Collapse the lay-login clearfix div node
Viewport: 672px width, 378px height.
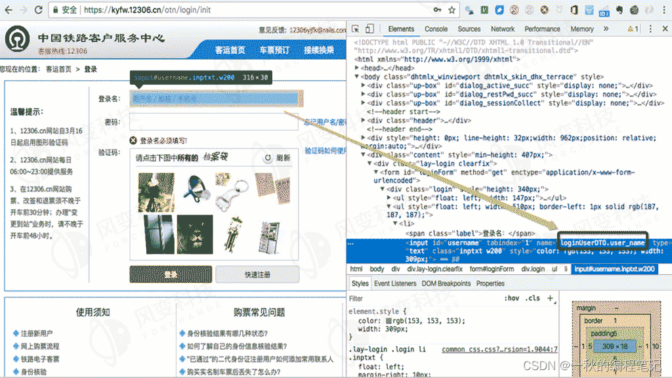click(369, 163)
